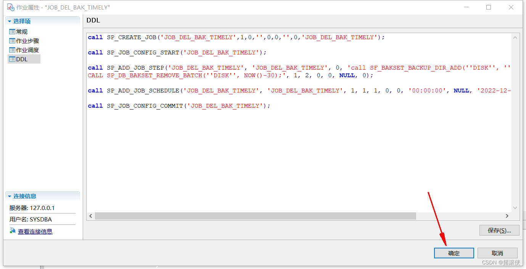Click the 用户名: SYSDBA text
Screen dimensions: 526x269
tap(31, 220)
